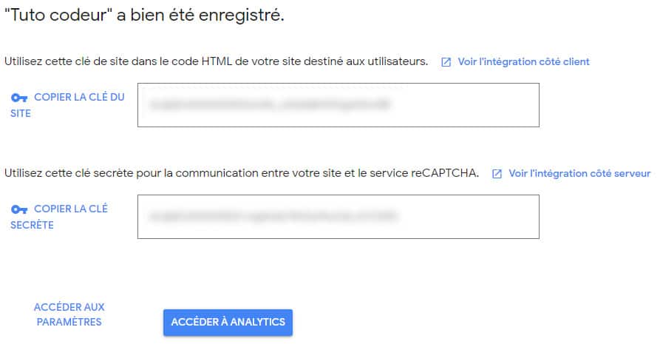The height and width of the screenshot is (347, 660).
Task: Click the external-link icon for server-side integration
Action: click(497, 174)
